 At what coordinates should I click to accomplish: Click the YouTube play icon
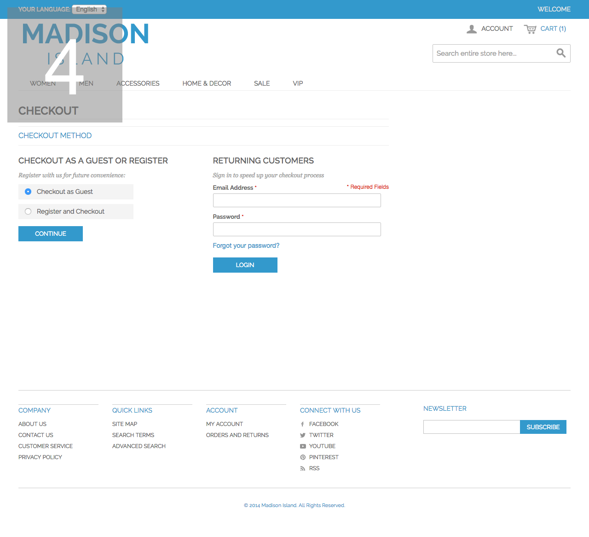[x=303, y=446]
